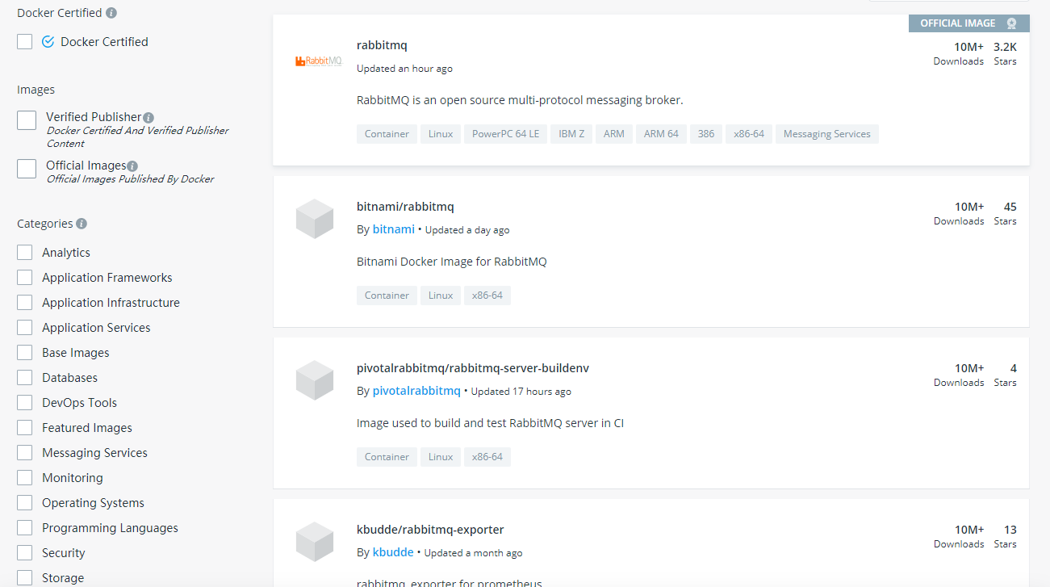The width and height of the screenshot is (1050, 587).
Task: Open pivotalrabbitmq/rabbitmq-server-buildenv repository
Action: point(473,368)
